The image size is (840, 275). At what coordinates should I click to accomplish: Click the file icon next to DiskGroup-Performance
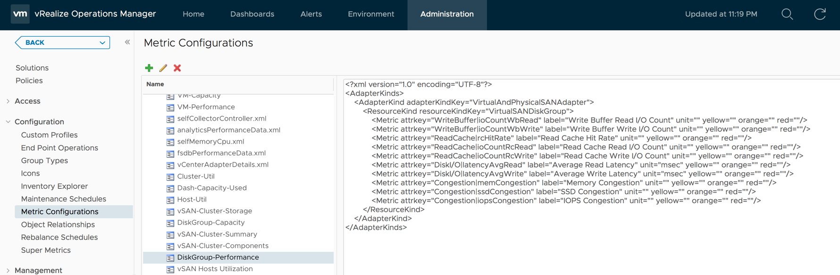click(x=170, y=258)
